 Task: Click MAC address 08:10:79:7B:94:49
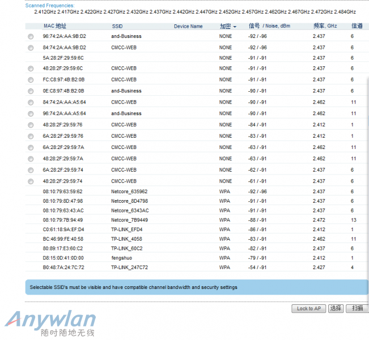pyautogui.click(x=62, y=220)
